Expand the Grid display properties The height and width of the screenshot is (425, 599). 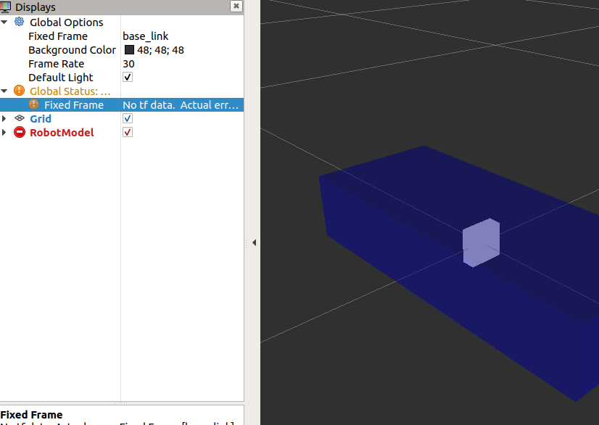[x=6, y=118]
